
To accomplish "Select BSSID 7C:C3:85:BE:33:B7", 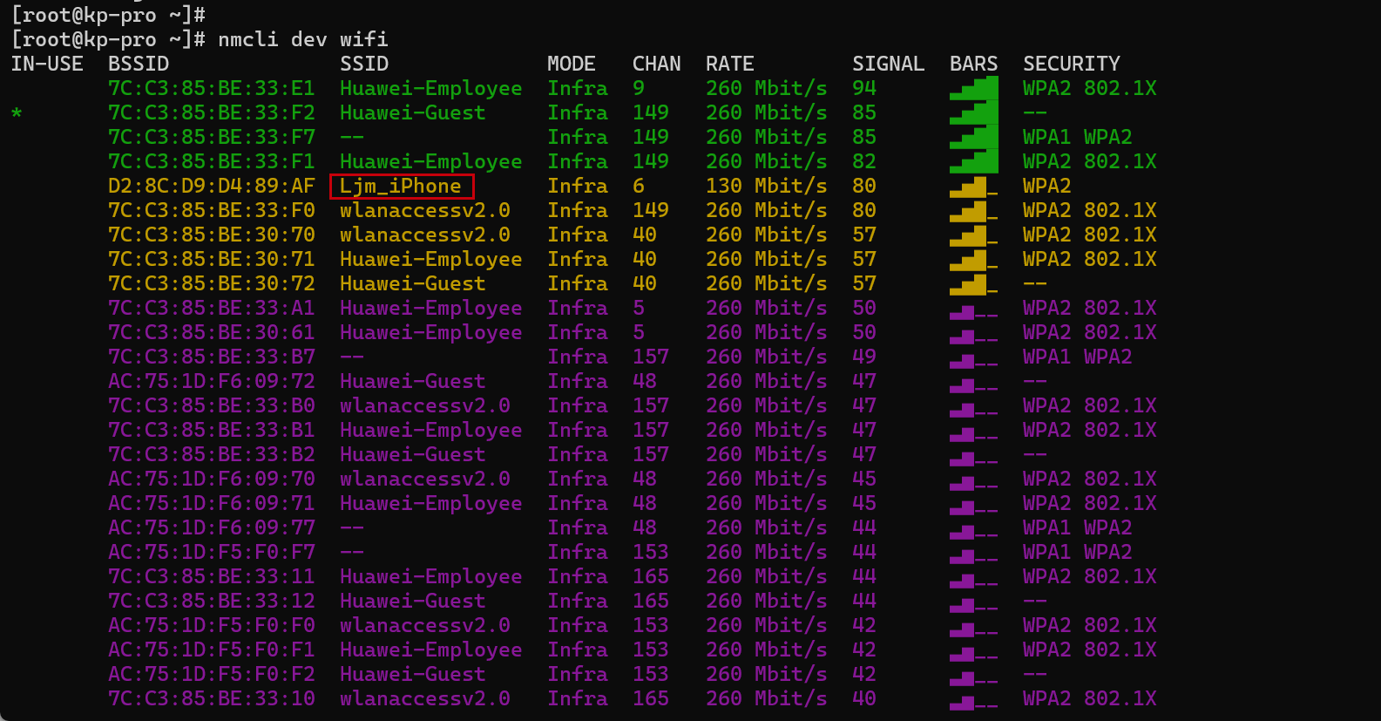I will 212,357.
